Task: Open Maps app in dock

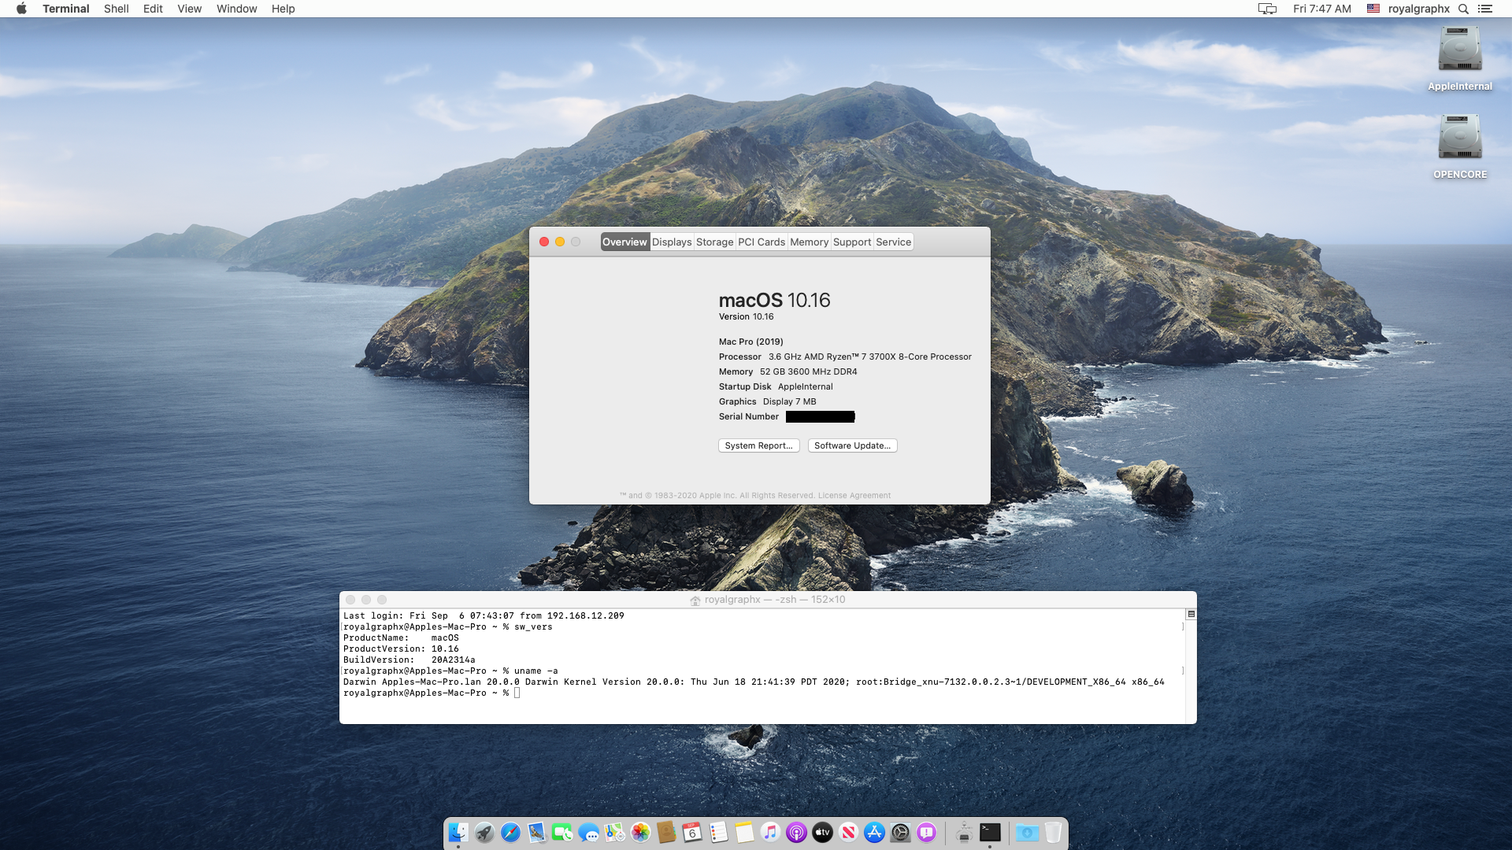Action: click(x=614, y=832)
